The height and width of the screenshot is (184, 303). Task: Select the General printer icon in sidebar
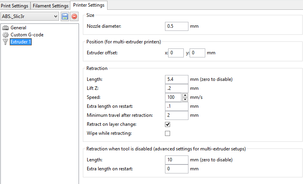[5, 28]
